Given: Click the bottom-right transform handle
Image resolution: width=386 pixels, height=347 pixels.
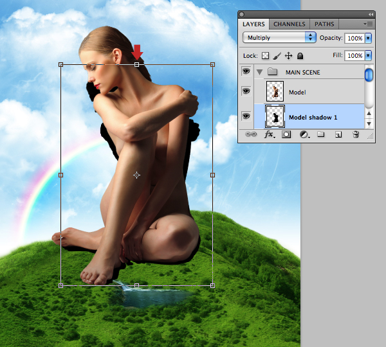Looking at the screenshot, I should [x=213, y=285].
